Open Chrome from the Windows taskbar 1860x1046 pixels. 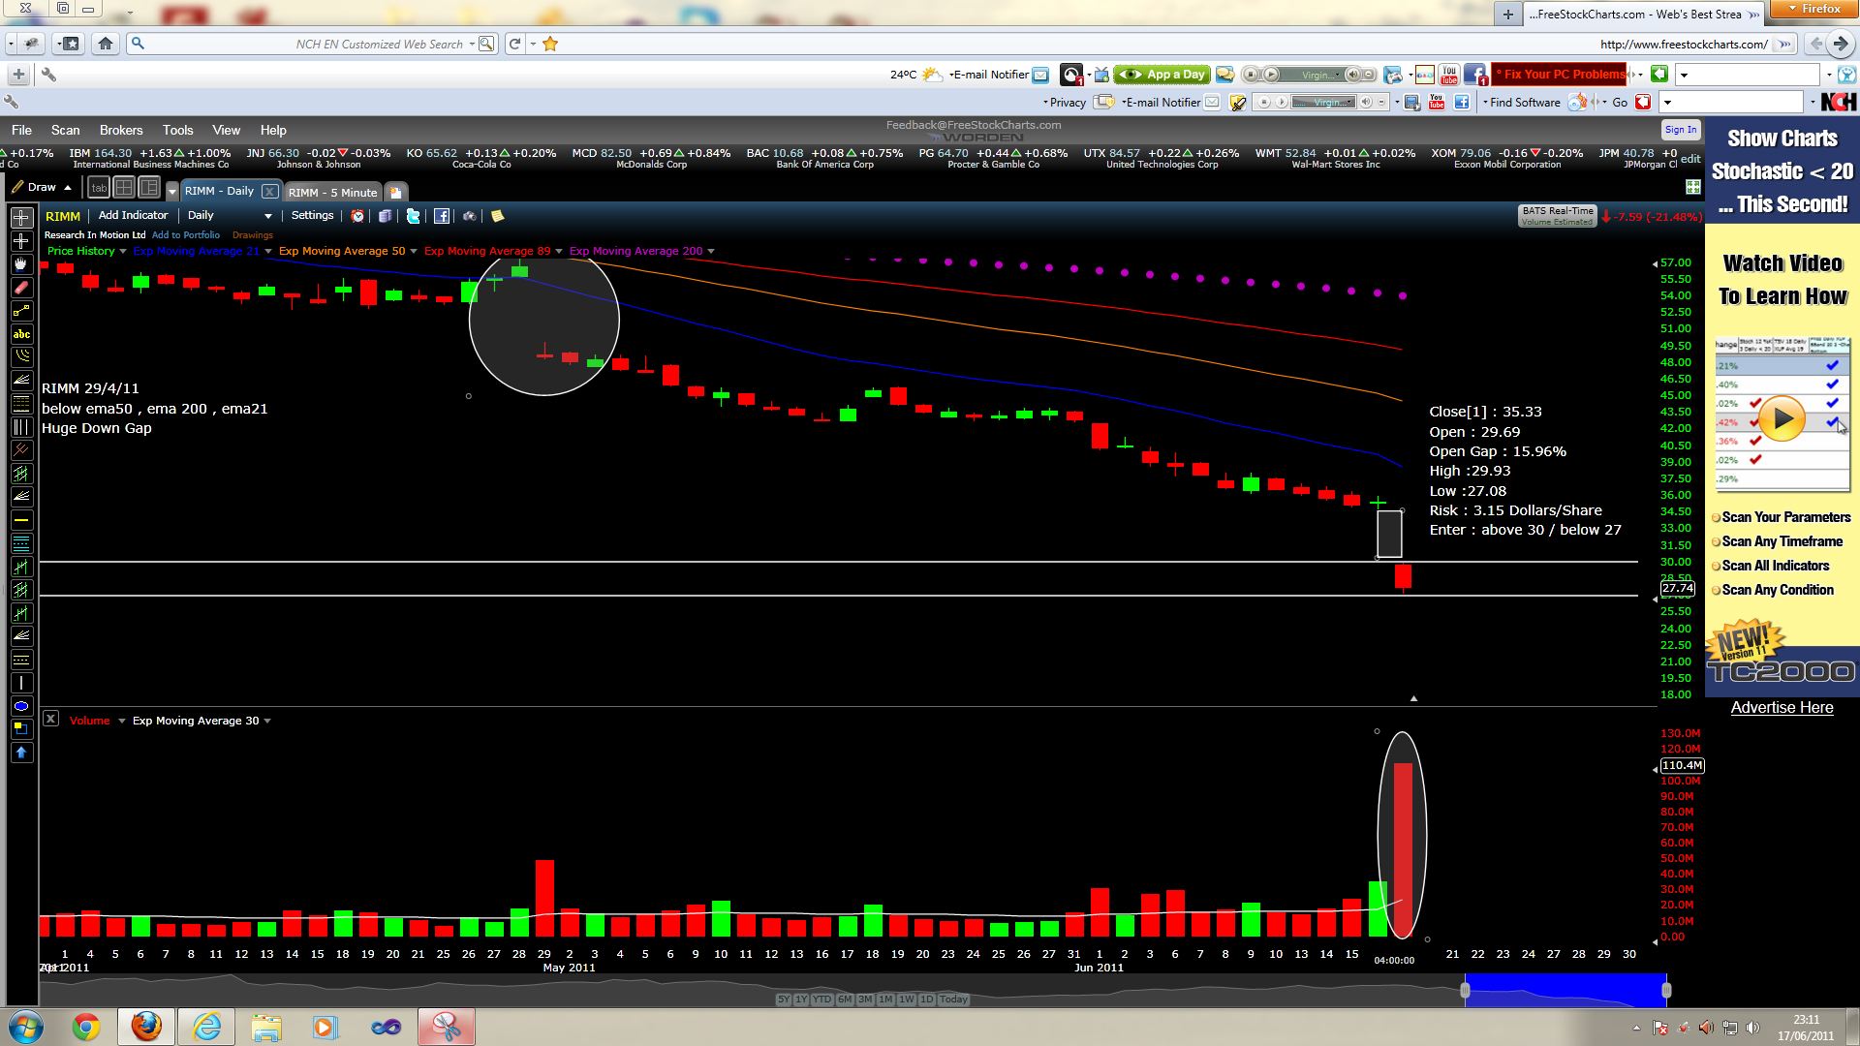[86, 1027]
